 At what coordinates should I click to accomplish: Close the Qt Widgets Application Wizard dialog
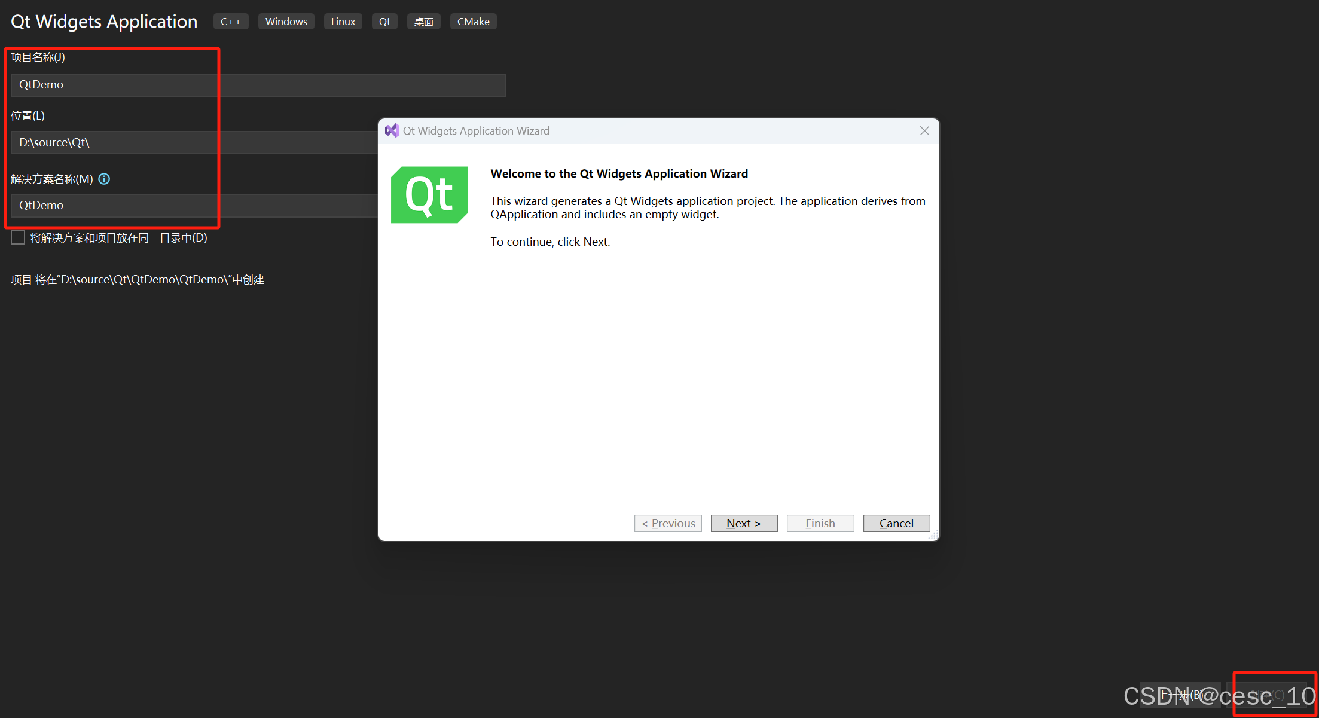point(924,130)
